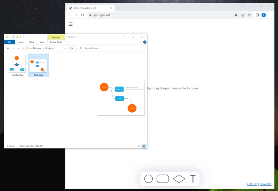Click the task.png file name

(38, 75)
